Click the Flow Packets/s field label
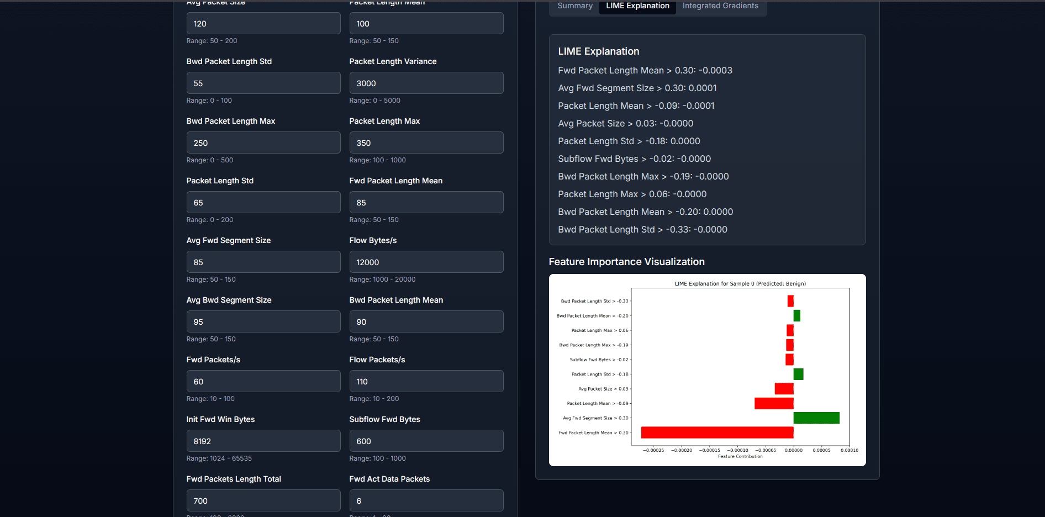Viewport: 1045px width, 517px height. point(377,360)
